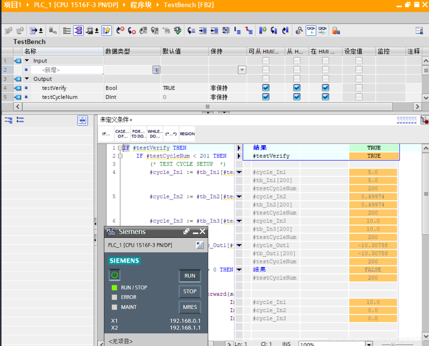Check the setpoint box for testVerify

click(x=359, y=88)
